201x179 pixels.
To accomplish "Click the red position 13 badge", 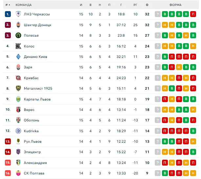I will tap(8, 141).
